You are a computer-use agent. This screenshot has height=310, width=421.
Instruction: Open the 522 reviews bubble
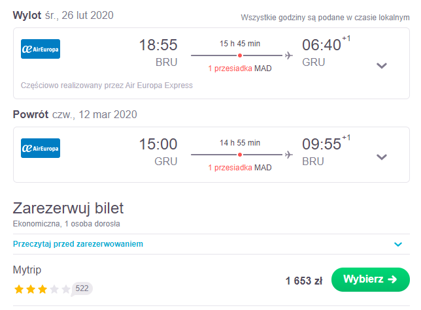coord(82,288)
